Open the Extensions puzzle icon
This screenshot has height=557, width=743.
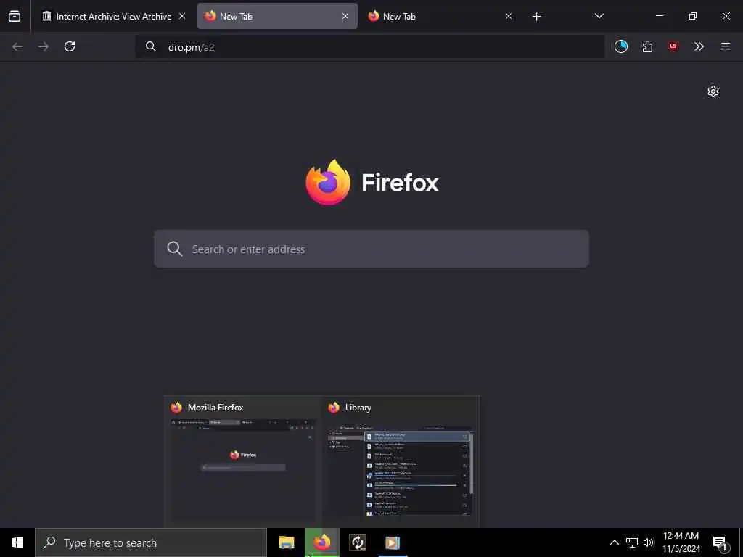pyautogui.click(x=647, y=46)
